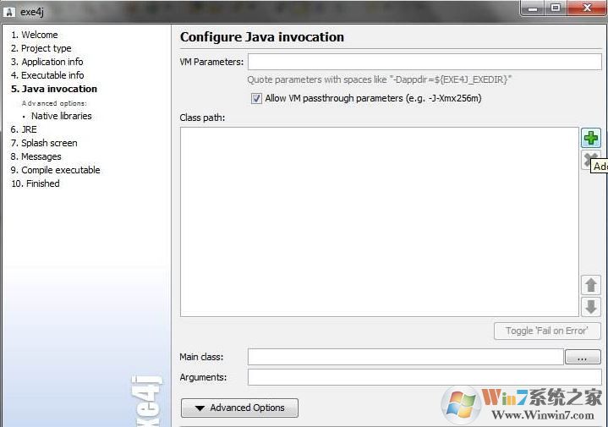Click Toggle 'Fail on Error' button
The width and height of the screenshot is (608, 427).
pyautogui.click(x=547, y=331)
